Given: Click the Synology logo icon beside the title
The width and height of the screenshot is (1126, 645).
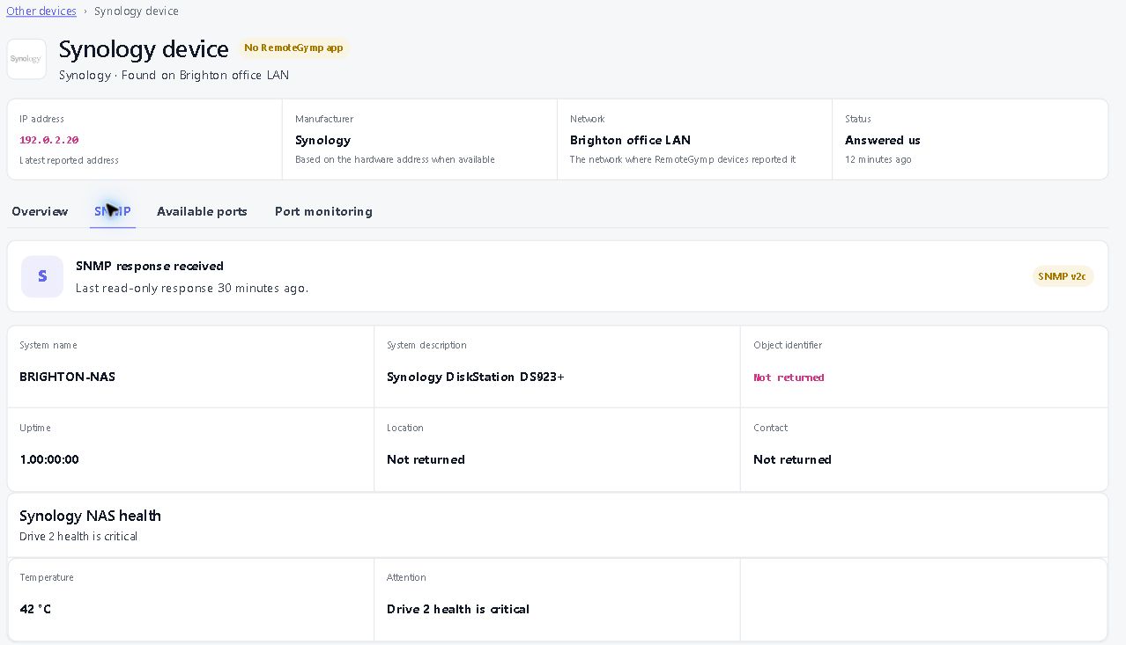Looking at the screenshot, I should click(x=26, y=59).
